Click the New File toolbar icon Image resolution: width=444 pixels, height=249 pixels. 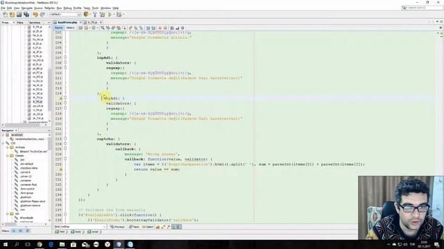tap(5, 15)
